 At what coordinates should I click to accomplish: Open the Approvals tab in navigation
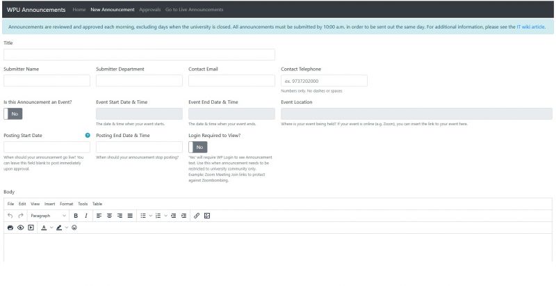tap(149, 10)
